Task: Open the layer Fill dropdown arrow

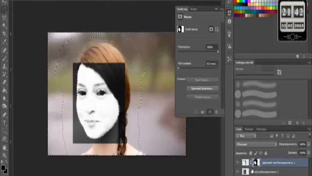Action: point(309,153)
